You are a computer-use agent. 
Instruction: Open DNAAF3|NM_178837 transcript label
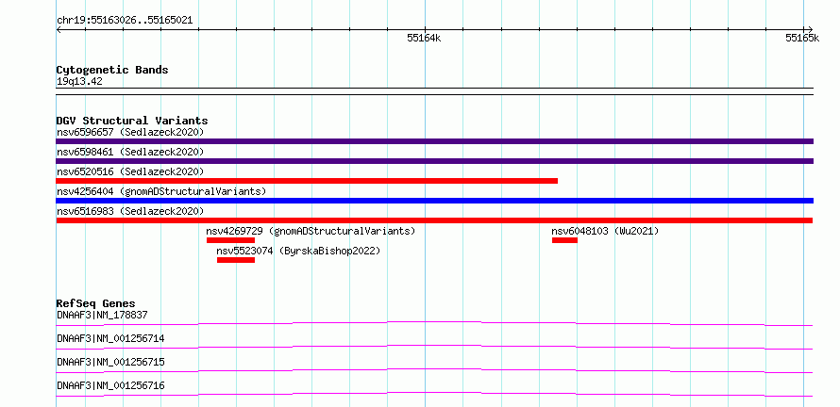pos(102,315)
